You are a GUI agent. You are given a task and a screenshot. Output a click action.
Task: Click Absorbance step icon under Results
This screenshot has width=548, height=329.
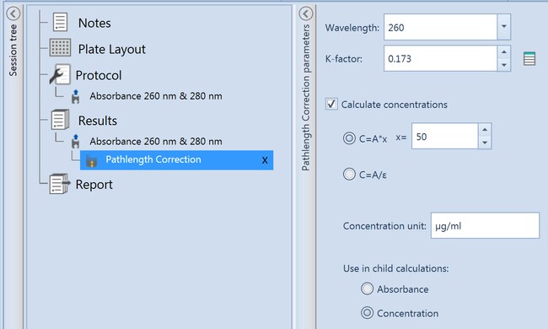point(76,142)
